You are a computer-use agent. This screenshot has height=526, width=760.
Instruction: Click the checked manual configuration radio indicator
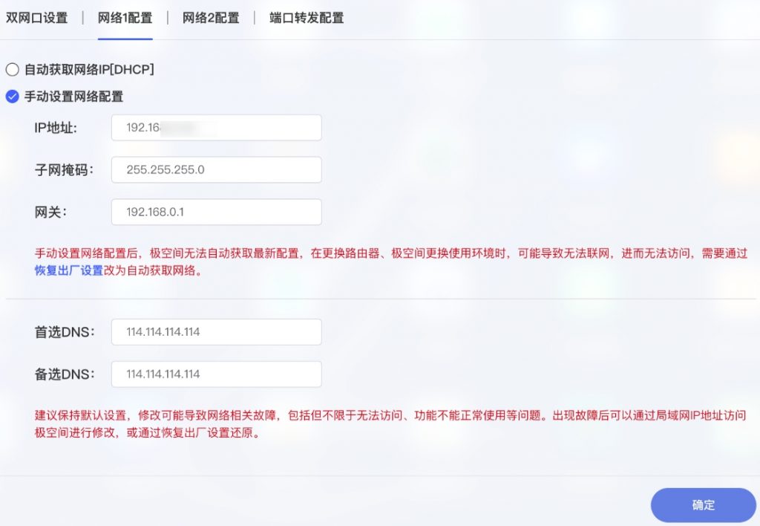pyautogui.click(x=12, y=96)
